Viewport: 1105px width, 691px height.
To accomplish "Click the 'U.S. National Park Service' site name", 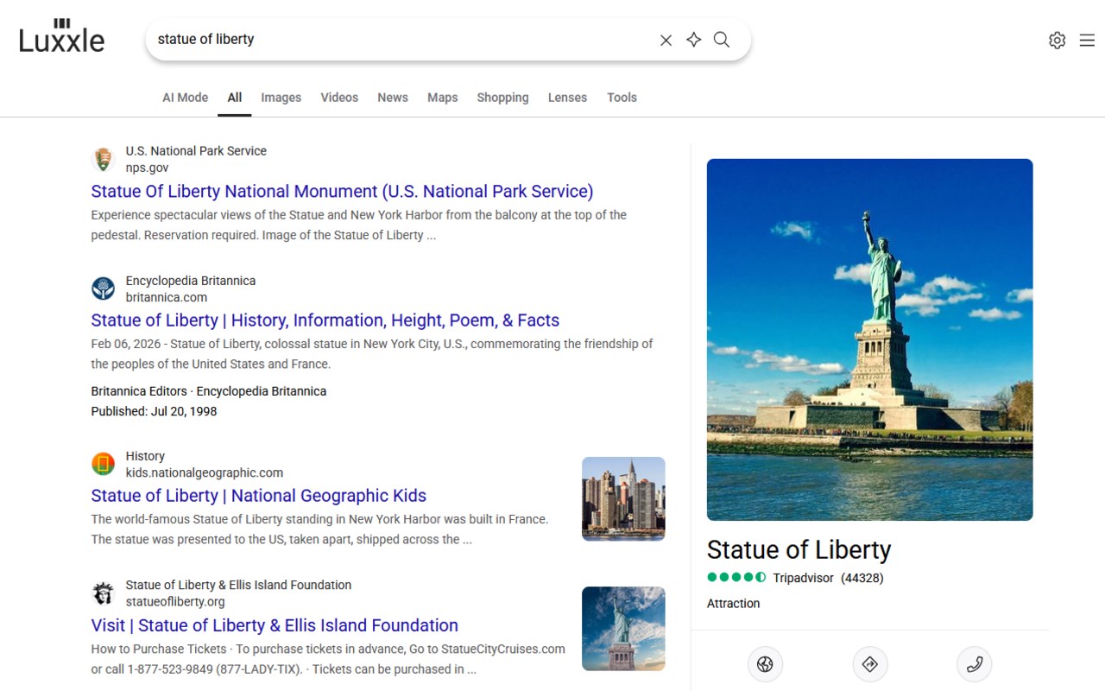I will (x=196, y=151).
